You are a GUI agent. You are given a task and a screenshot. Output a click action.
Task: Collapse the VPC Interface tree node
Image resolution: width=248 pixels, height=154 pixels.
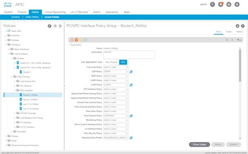point(15,90)
